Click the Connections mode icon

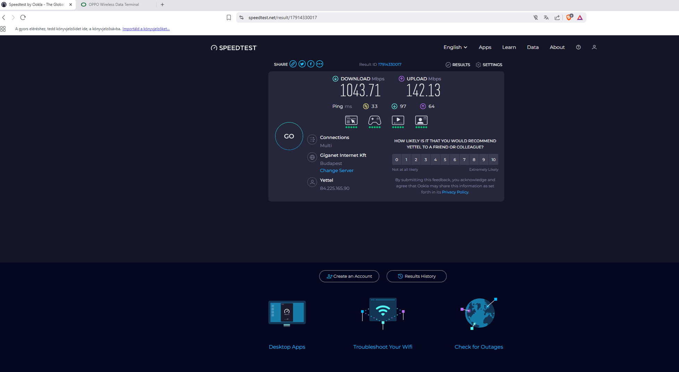tap(312, 139)
